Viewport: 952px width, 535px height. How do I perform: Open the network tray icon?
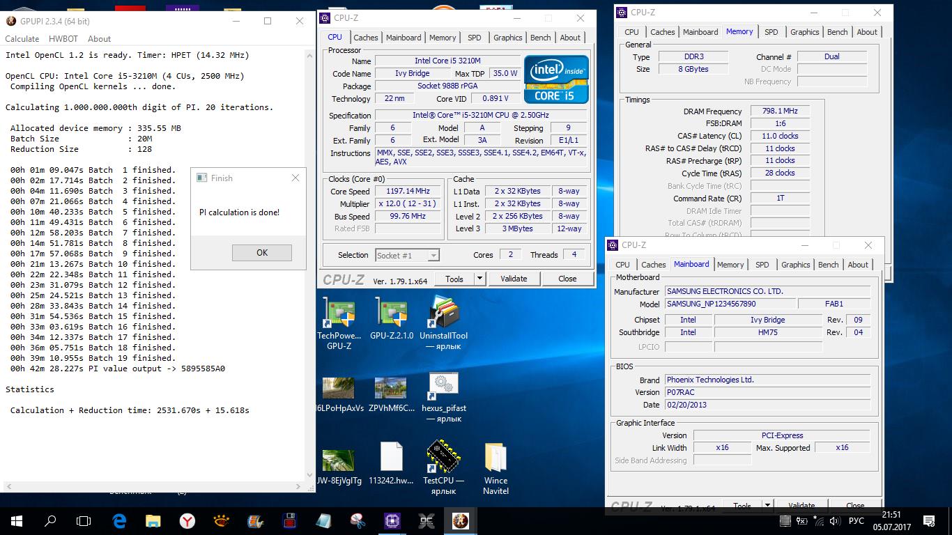(x=818, y=521)
